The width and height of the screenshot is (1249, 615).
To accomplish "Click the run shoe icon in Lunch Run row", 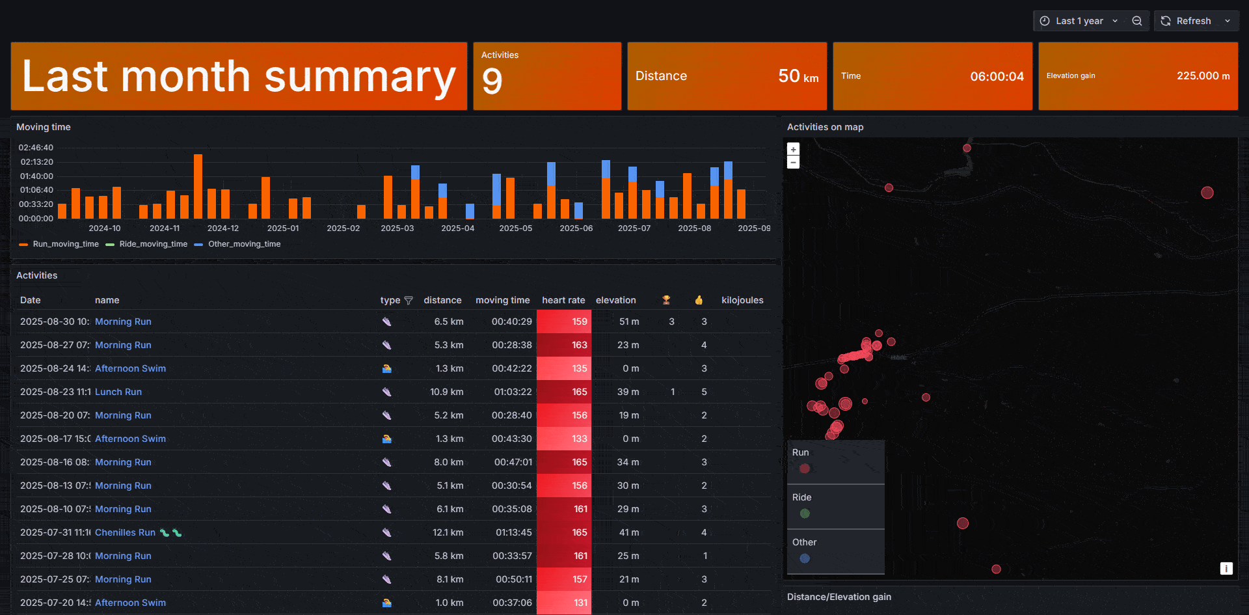I will click(386, 392).
